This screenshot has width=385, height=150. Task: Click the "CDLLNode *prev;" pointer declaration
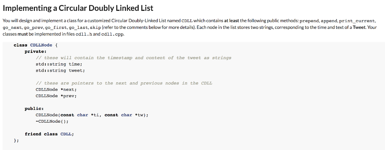point(56,96)
